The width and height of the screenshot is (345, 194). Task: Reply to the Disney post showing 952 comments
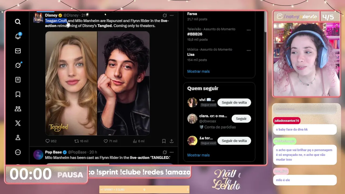[x=51, y=141]
